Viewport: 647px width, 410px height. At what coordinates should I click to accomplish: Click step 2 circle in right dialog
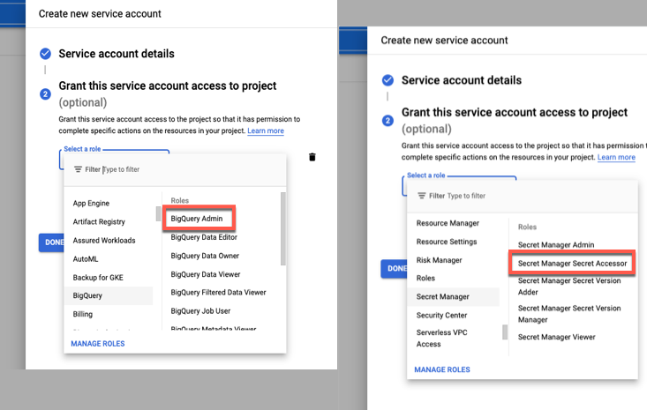click(x=387, y=121)
